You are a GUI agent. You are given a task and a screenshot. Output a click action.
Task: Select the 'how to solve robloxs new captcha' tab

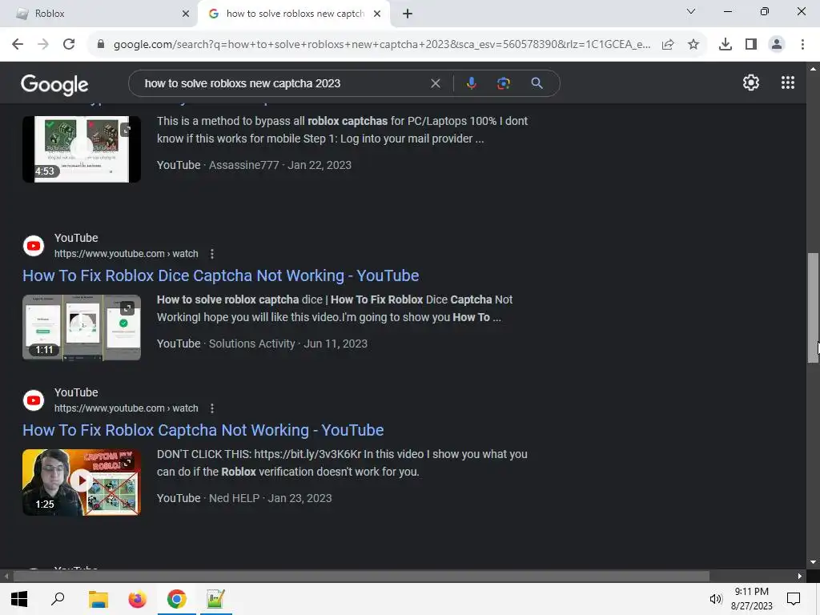coord(295,14)
